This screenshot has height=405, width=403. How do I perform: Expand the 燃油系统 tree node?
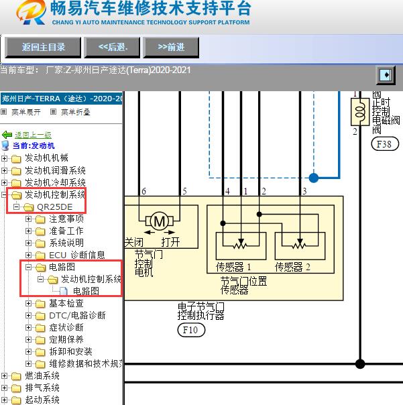[4, 375]
